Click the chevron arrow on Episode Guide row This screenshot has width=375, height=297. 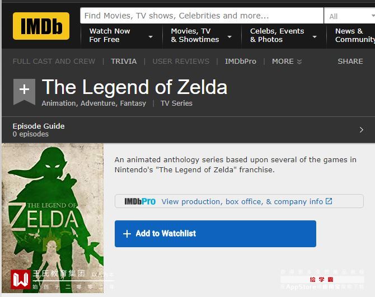click(361, 130)
